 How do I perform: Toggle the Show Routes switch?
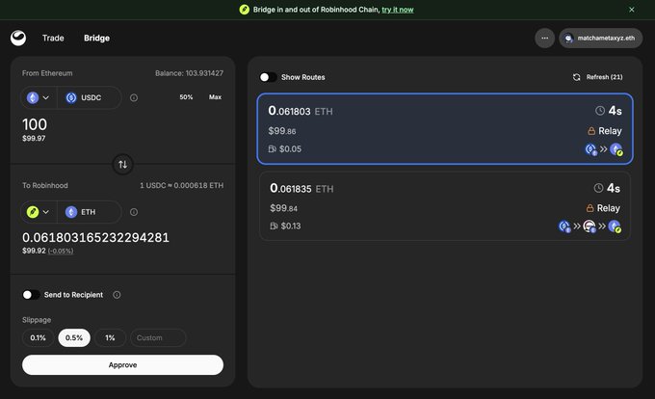tap(268, 77)
